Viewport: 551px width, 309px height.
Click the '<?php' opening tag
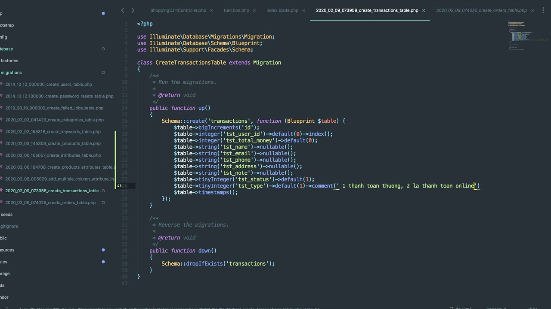click(x=145, y=24)
